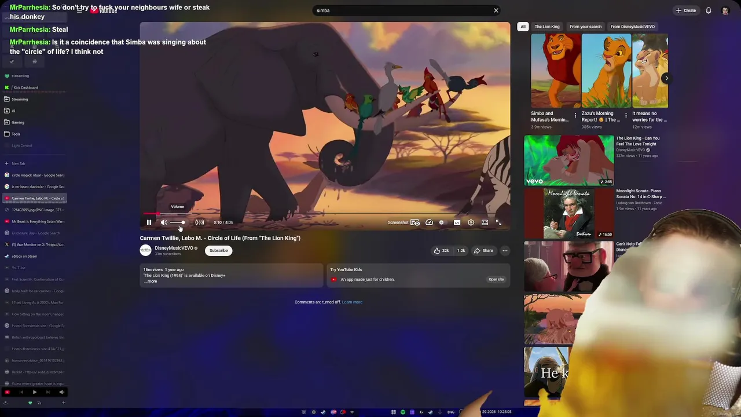
Task: Open the YouTube Kids site button
Action: click(496, 279)
